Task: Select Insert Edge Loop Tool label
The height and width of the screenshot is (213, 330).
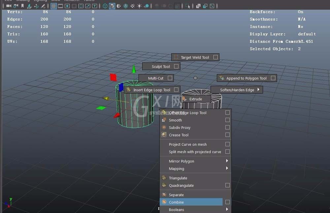Action: (x=152, y=90)
